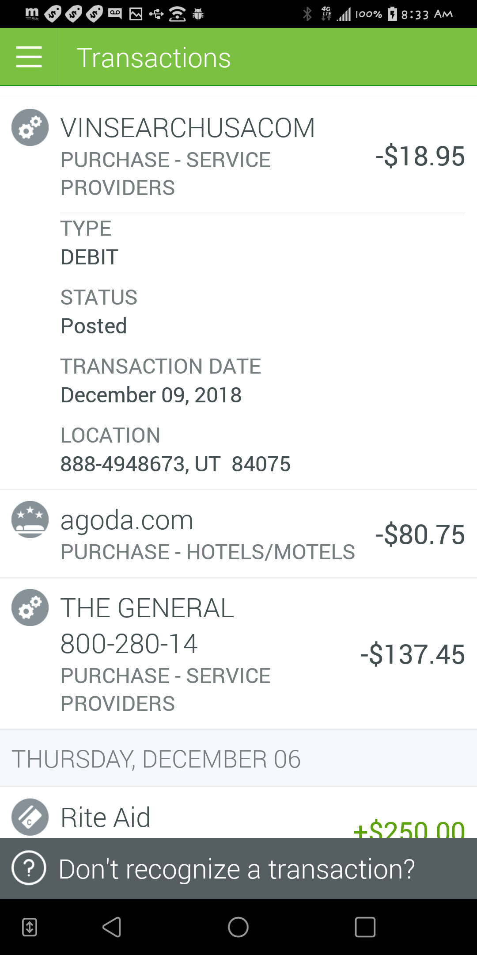477x955 pixels.
Task: Tap the -$137.45 amount for The General
Action: click(413, 654)
